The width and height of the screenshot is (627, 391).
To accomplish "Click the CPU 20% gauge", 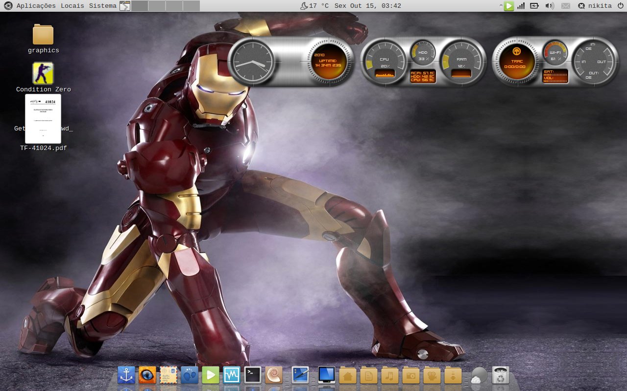I will point(386,62).
